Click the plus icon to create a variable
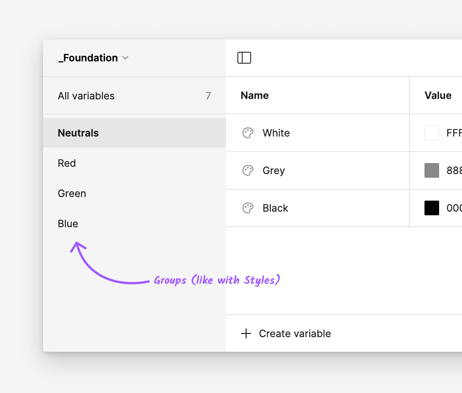This screenshot has width=462, height=393. pos(246,333)
